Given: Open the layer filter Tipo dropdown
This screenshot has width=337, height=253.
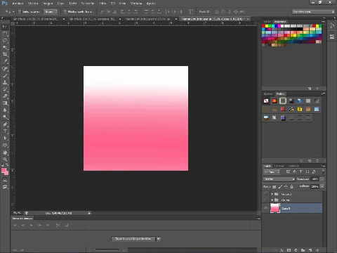Looking at the screenshot, I should pos(272,171).
